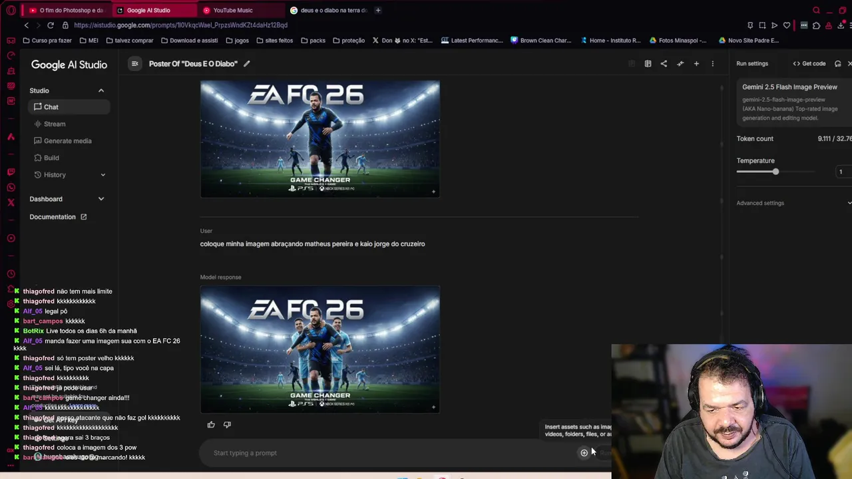Open the three-dot more options menu
Viewport: 852px width, 479px height.
(x=712, y=64)
